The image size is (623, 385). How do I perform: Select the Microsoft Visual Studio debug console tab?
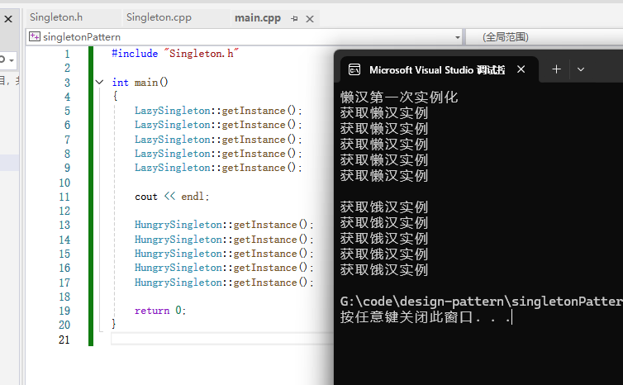437,70
